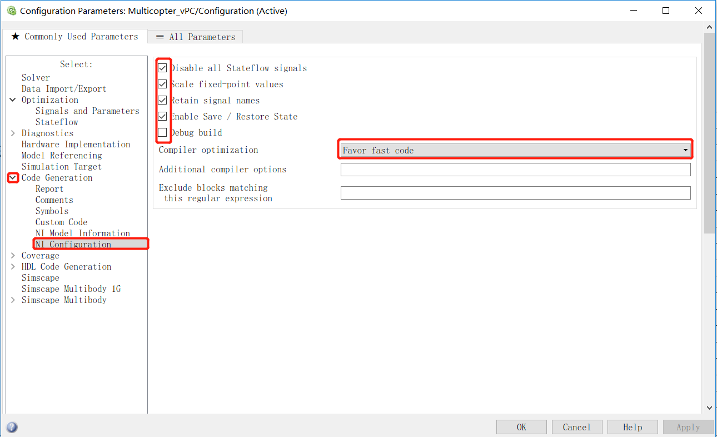Toggle Disable all Stateflow signals checkbox
Screen dimensions: 717x437
[x=162, y=68]
